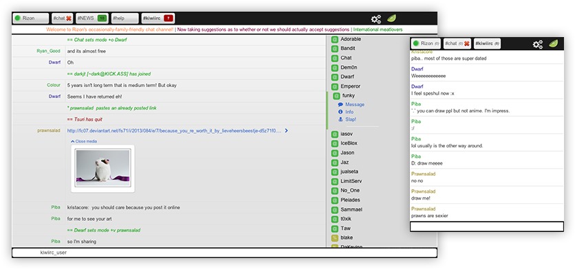Click the @ op icon beside Dem0n
Screen dimensions: 575x269
(x=334, y=68)
